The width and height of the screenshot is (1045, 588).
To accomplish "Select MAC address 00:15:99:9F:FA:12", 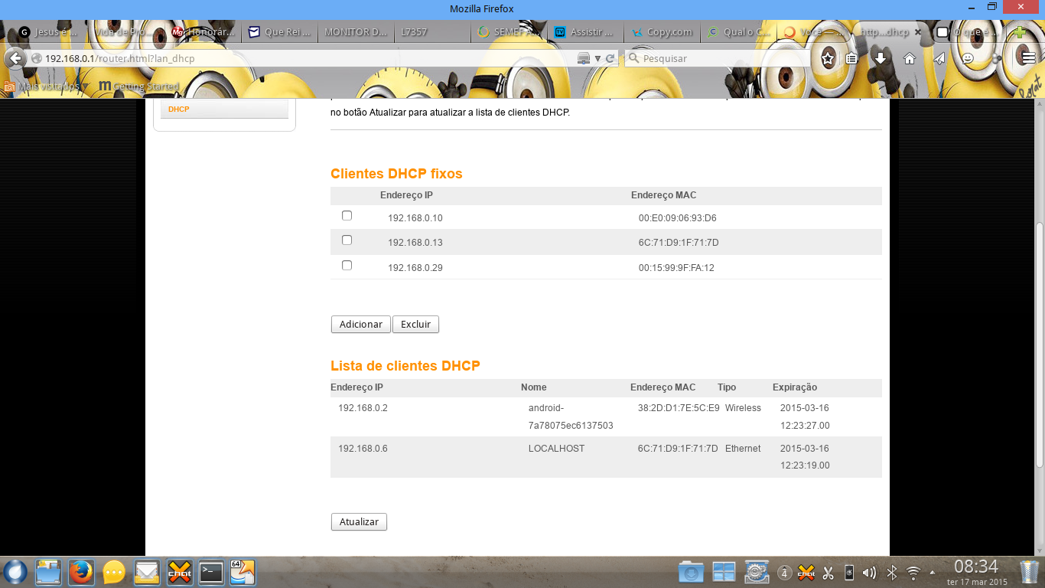I will (x=676, y=268).
